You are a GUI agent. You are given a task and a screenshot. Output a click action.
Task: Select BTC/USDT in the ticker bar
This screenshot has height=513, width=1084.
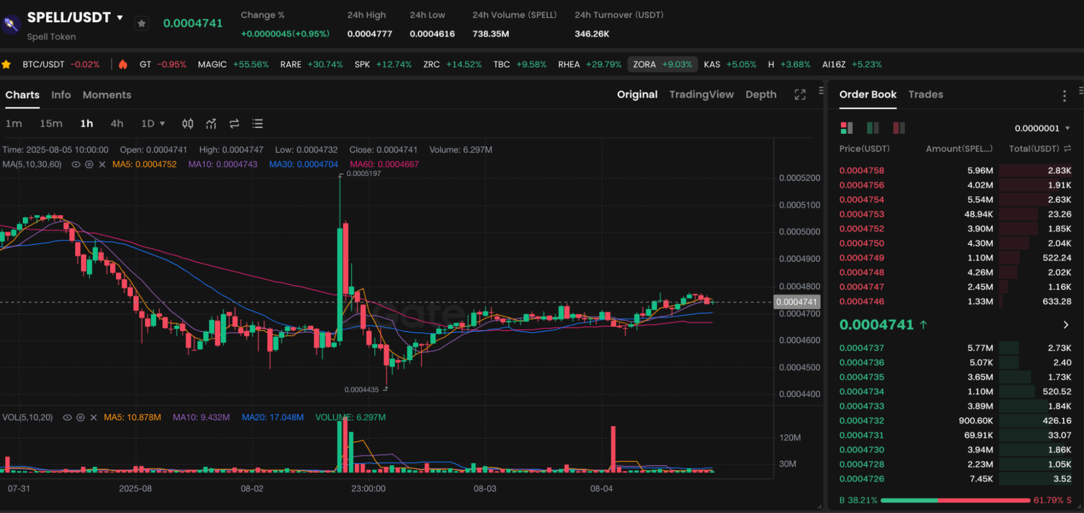61,64
